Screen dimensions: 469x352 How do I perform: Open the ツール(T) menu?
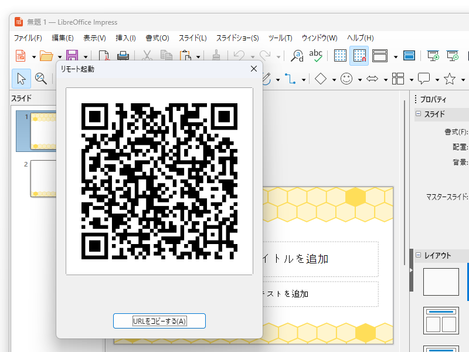click(x=280, y=38)
